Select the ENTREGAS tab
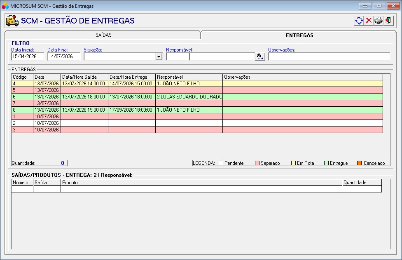 point(299,35)
